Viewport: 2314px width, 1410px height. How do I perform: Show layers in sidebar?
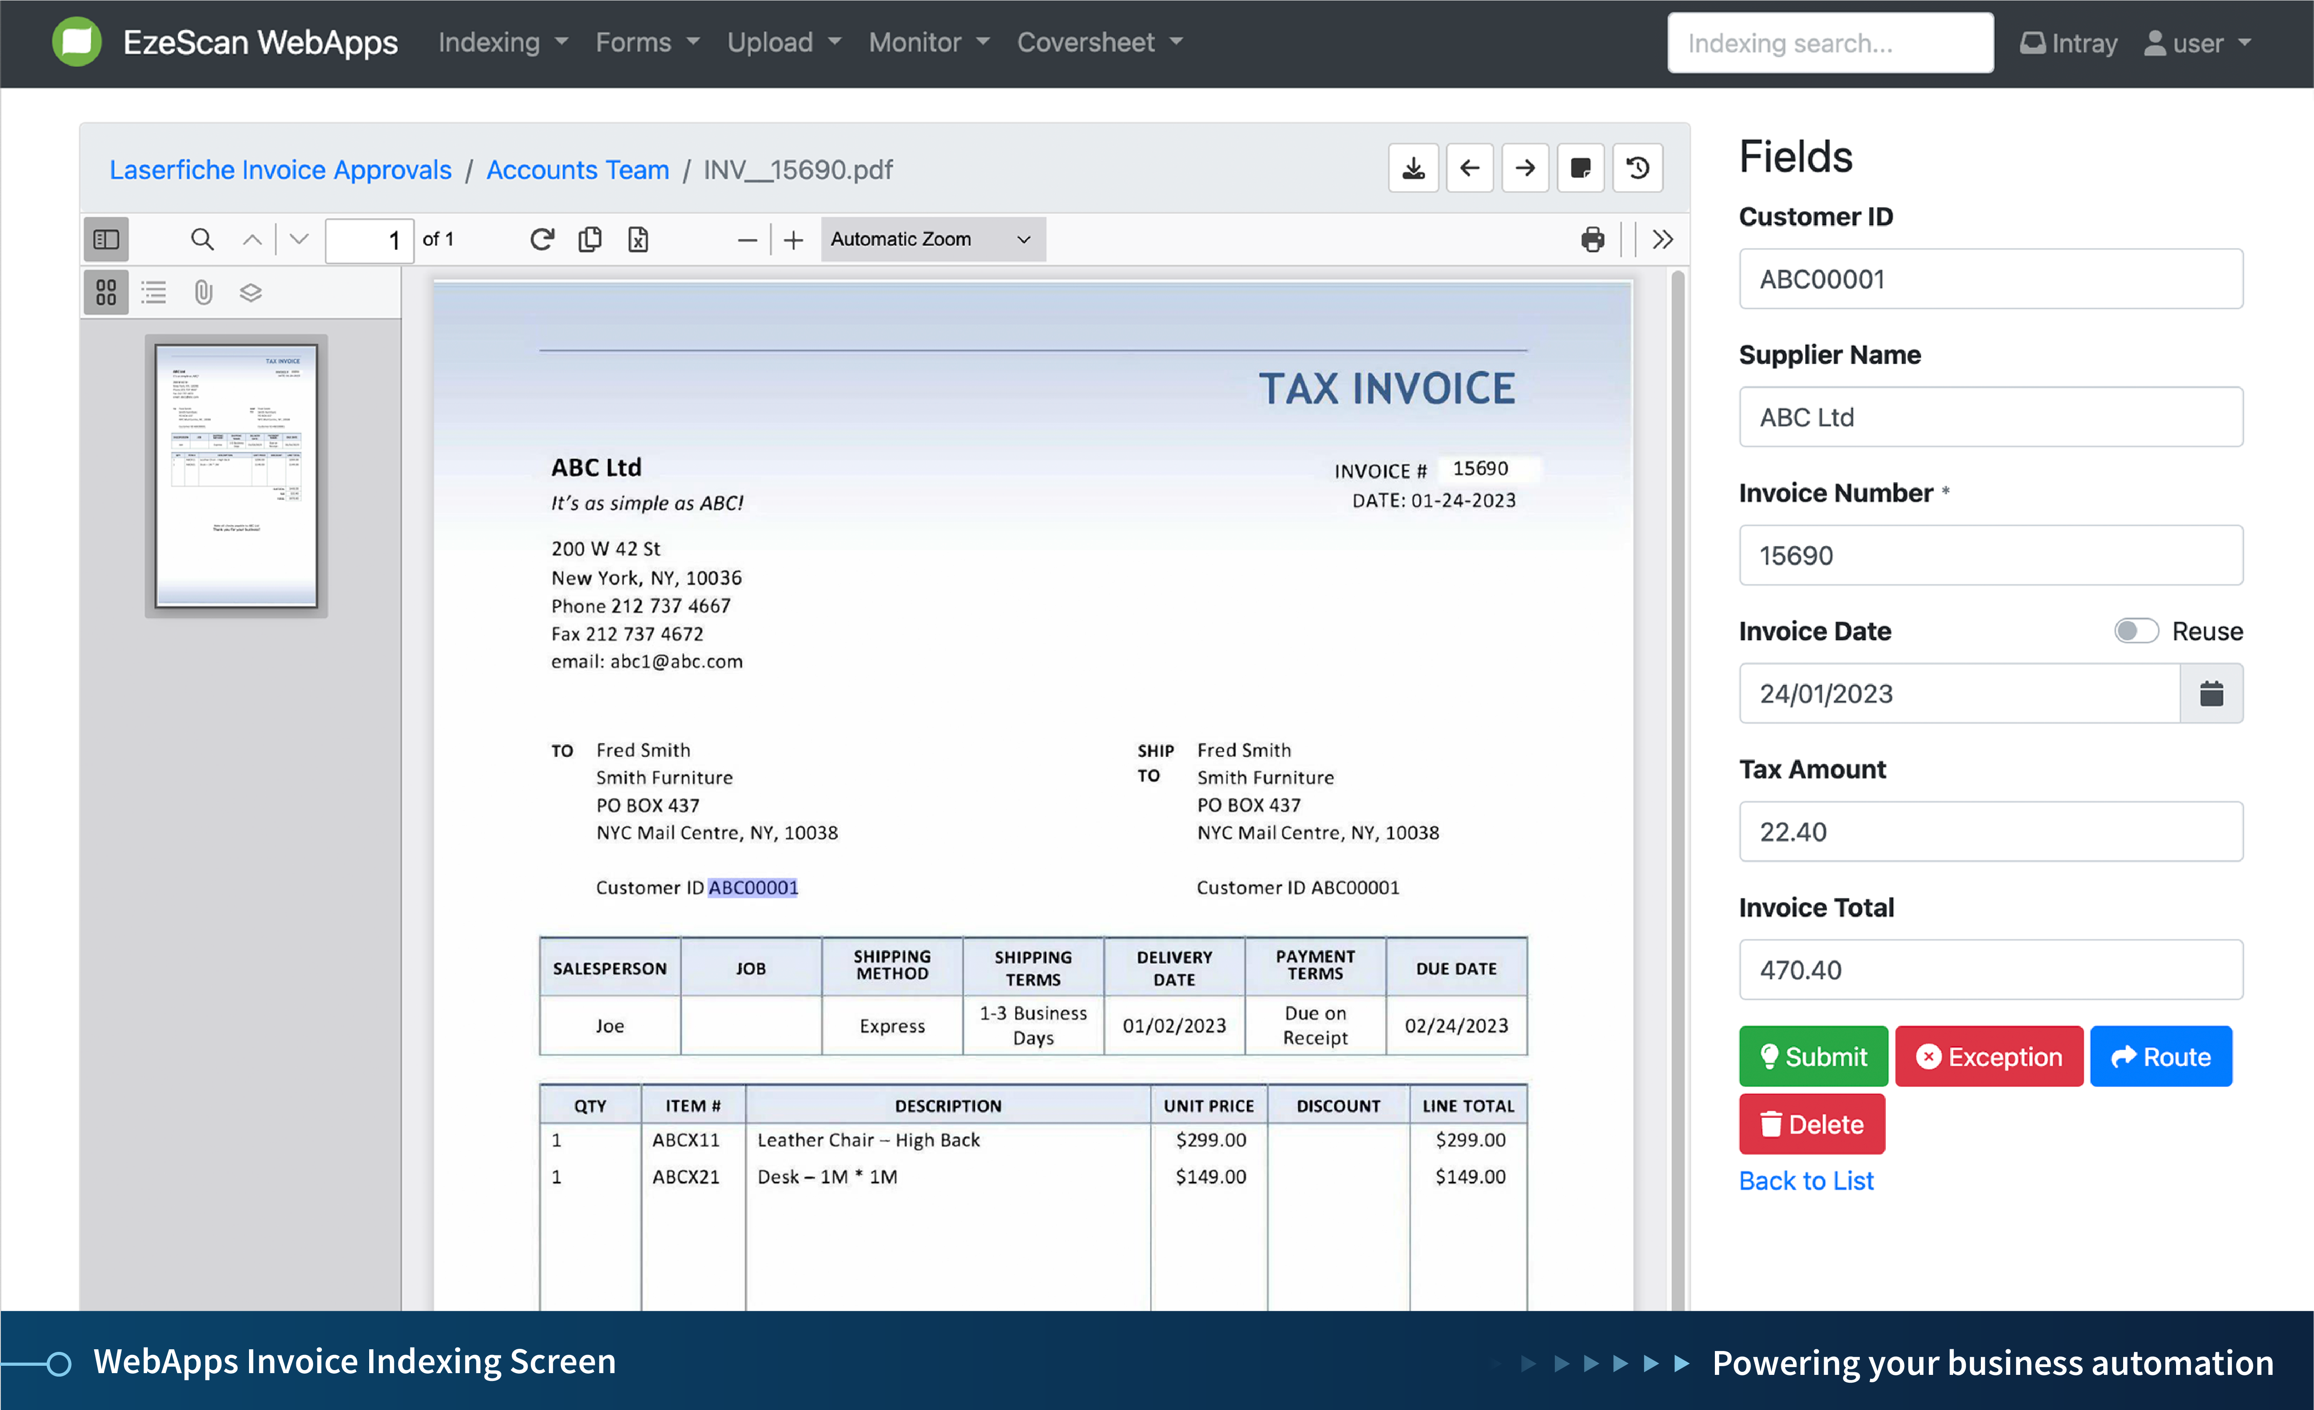250,292
